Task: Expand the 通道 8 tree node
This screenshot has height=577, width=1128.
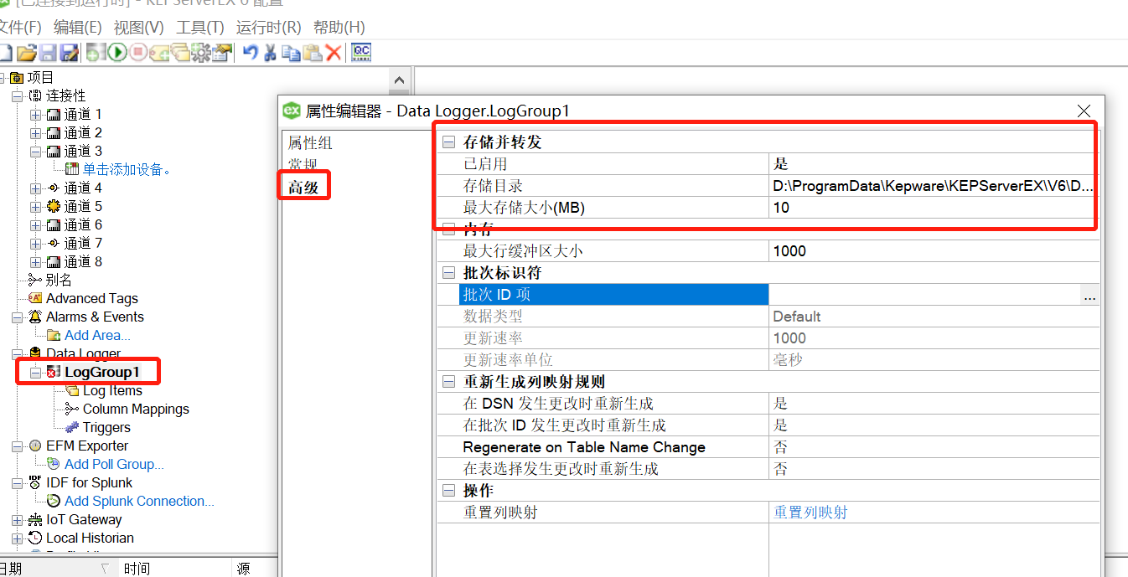Action: pos(35,261)
